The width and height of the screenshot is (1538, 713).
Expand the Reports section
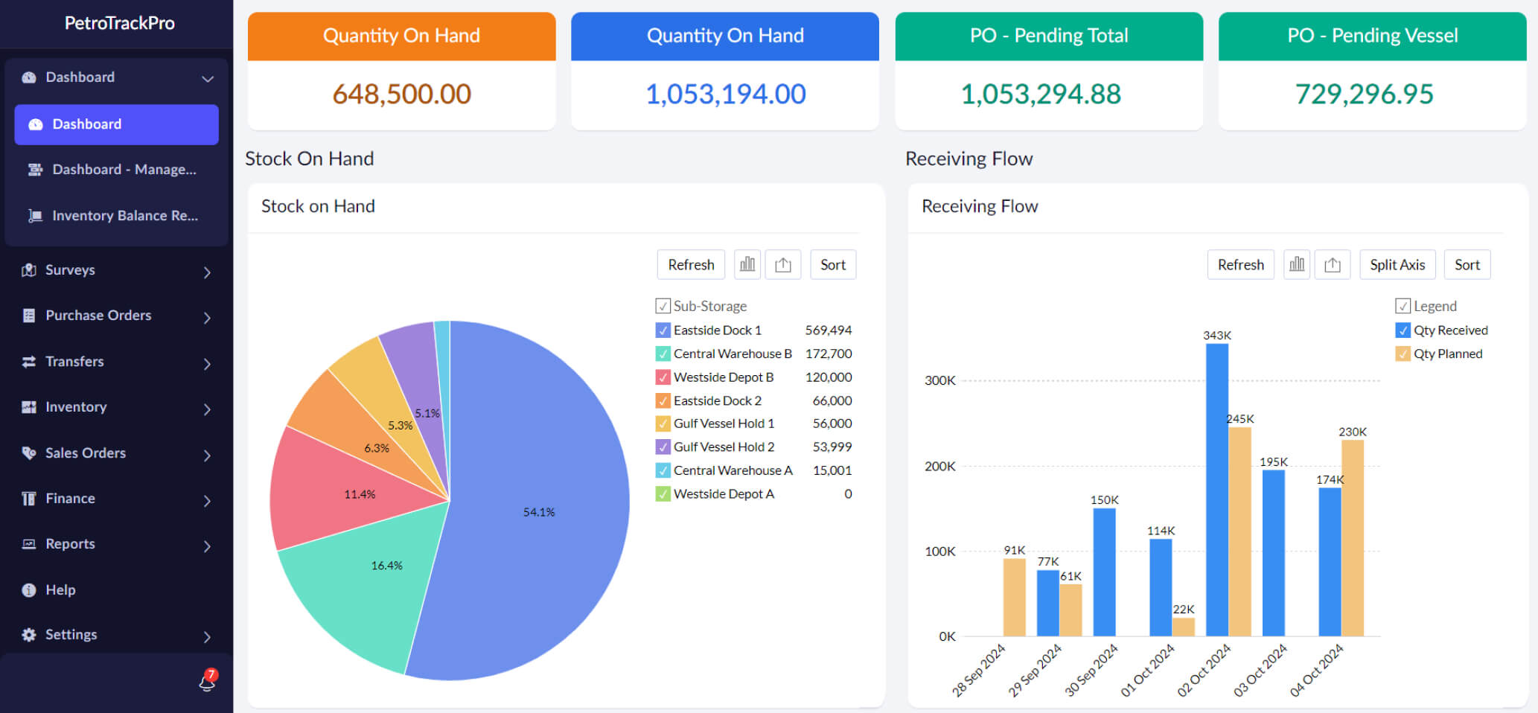[208, 546]
